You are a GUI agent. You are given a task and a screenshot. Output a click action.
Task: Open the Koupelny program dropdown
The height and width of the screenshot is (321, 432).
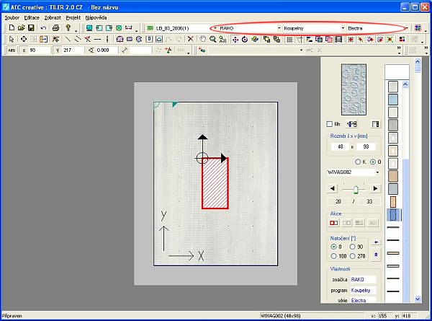(343, 28)
